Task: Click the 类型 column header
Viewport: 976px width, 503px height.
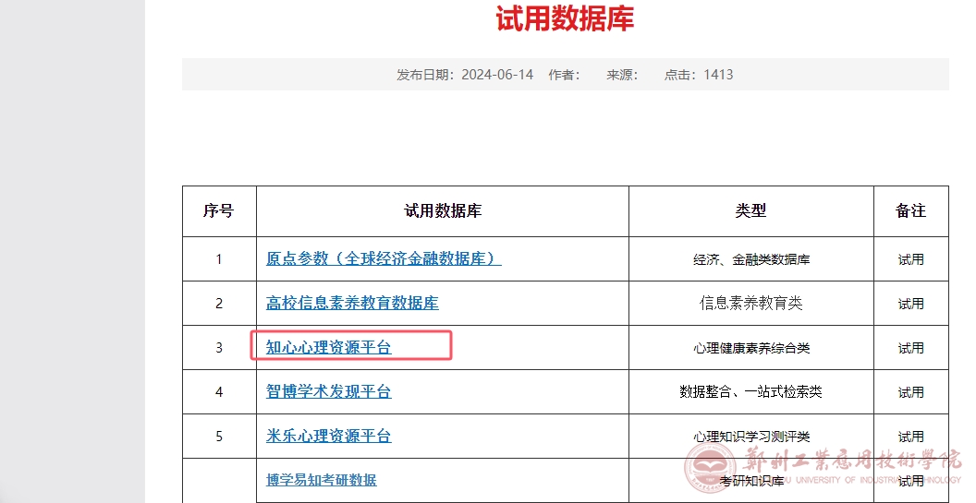Action: tap(750, 210)
